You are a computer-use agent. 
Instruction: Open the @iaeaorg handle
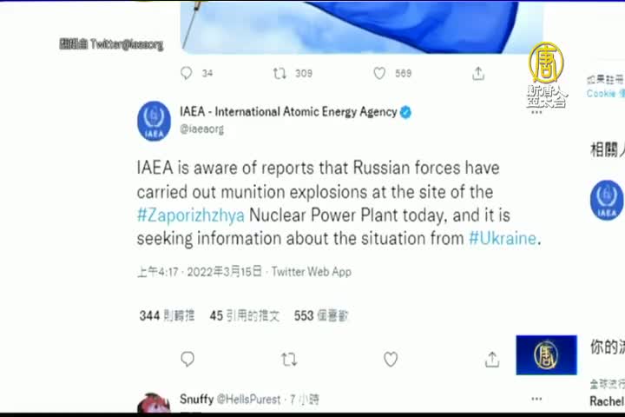pos(201,129)
